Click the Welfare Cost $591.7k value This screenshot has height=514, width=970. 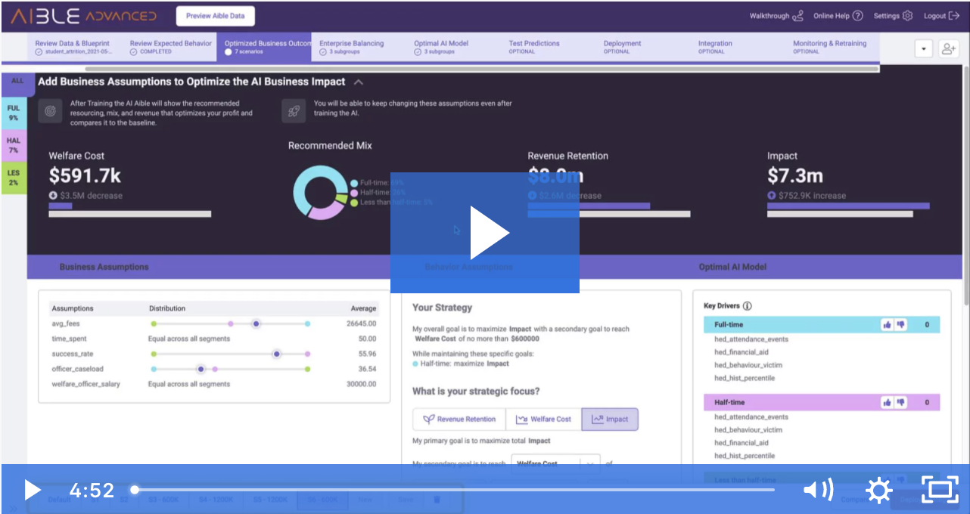(85, 176)
